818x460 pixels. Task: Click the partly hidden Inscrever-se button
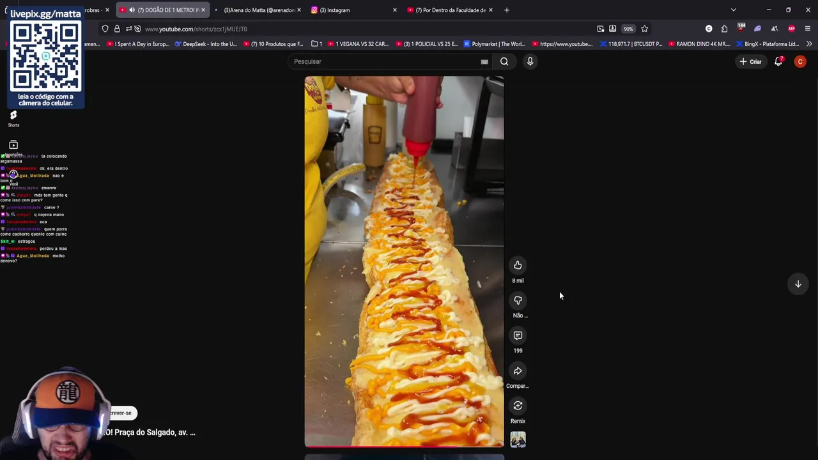[121, 413]
